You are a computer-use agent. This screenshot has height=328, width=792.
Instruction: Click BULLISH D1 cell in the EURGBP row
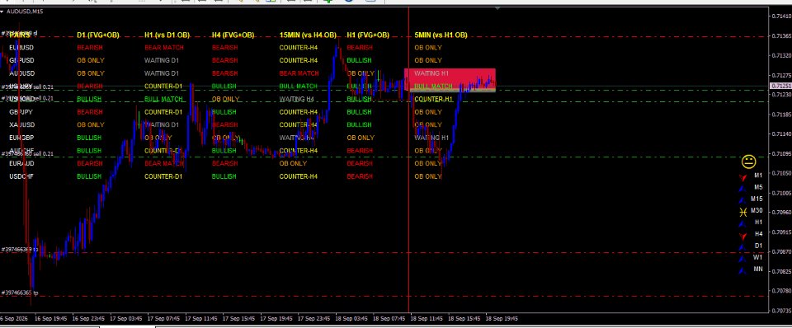(x=89, y=138)
